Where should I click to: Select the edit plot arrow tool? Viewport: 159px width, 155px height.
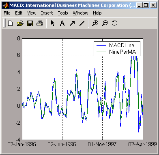pyautogui.click(x=53, y=23)
